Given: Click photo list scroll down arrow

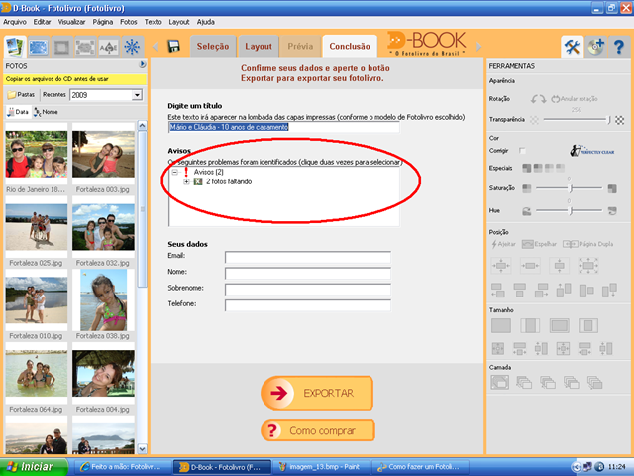Looking at the screenshot, I should (x=142, y=448).
